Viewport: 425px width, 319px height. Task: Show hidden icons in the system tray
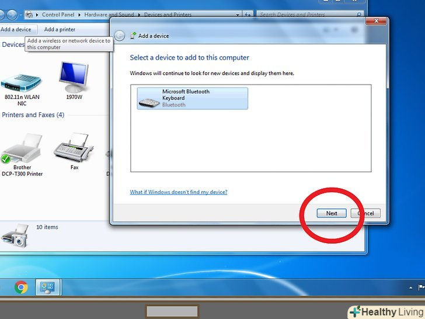pos(410,288)
